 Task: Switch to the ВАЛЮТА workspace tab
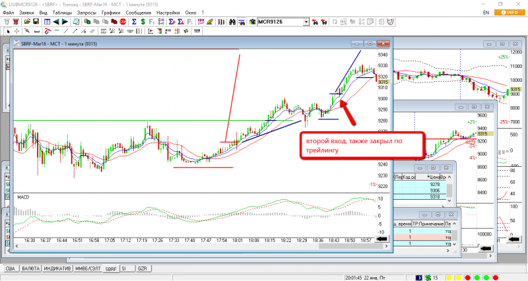(30, 268)
